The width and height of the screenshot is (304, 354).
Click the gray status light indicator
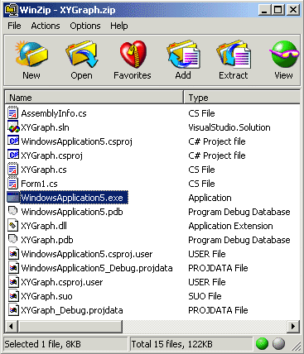click(x=278, y=343)
